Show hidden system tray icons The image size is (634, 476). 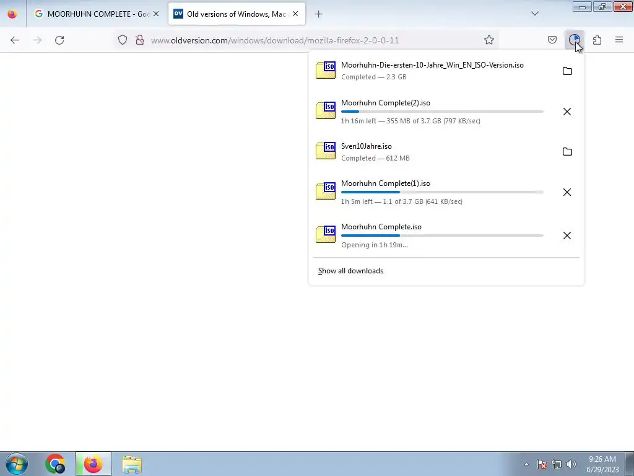click(526, 464)
